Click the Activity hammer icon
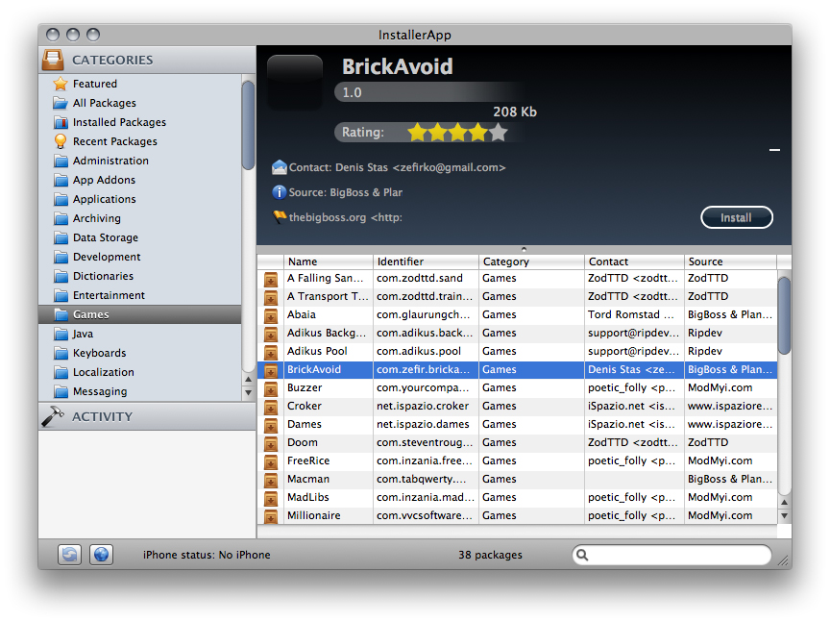The height and width of the screenshot is (622, 830). [53, 416]
